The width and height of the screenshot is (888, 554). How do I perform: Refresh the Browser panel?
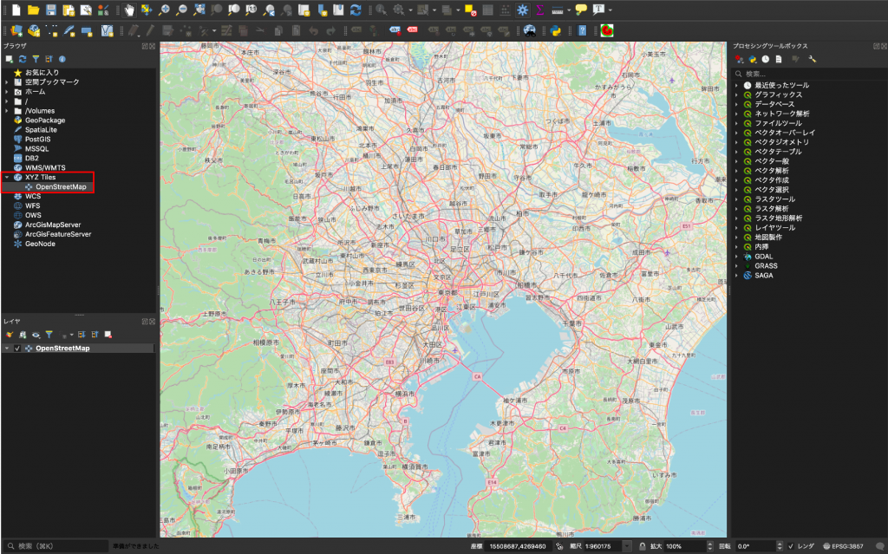click(x=23, y=59)
